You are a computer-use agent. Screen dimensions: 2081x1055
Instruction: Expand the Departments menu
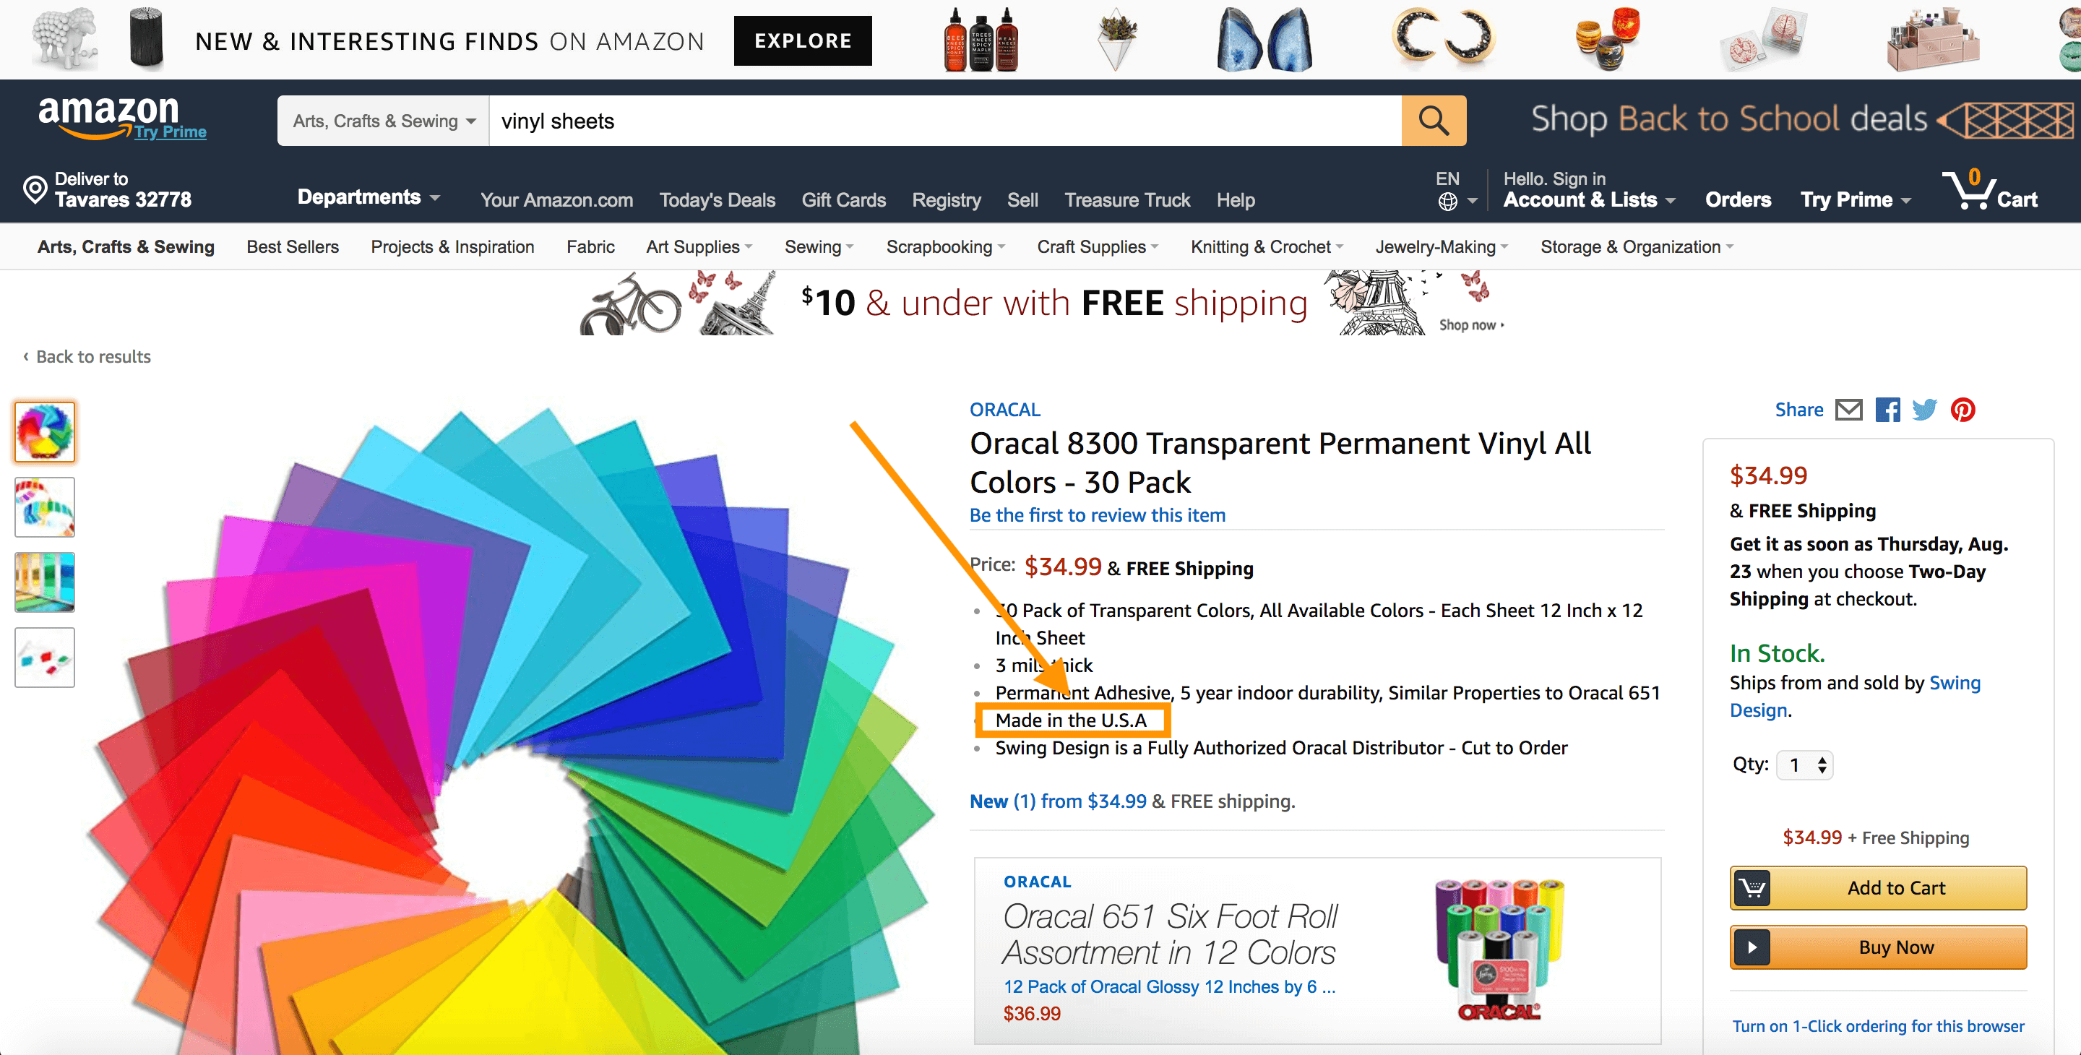[369, 198]
